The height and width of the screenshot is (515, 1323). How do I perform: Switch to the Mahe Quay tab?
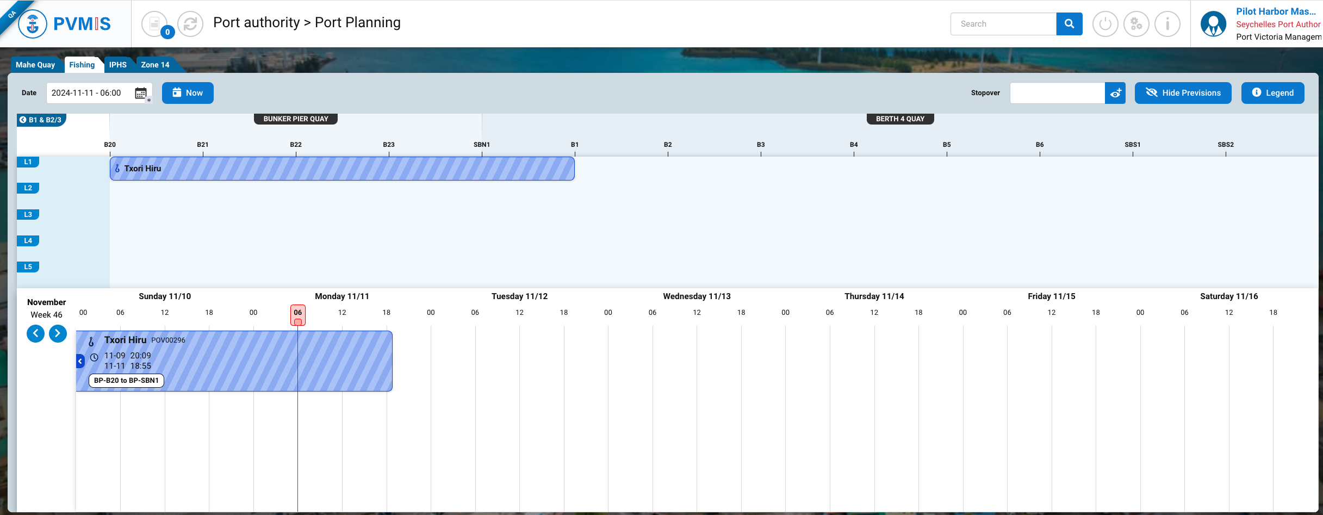click(35, 65)
